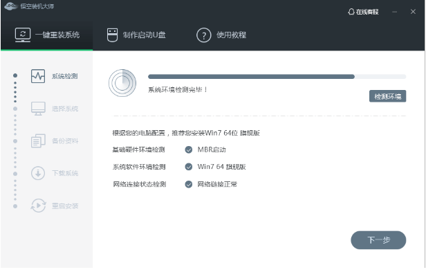Image resolution: width=426 pixels, height=272 pixels.
Task: Click the 网络连接状态检测 label
Action: [x=139, y=184]
